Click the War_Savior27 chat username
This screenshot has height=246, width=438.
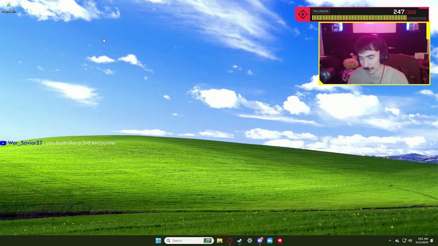(25, 143)
